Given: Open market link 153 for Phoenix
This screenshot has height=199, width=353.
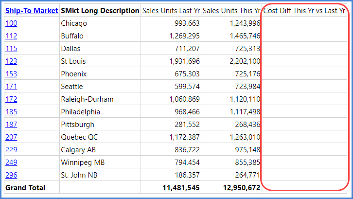Looking at the screenshot, I should coord(11,73).
